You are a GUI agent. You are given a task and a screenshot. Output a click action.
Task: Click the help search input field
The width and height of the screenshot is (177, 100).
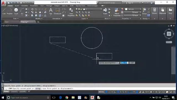(110, 3)
